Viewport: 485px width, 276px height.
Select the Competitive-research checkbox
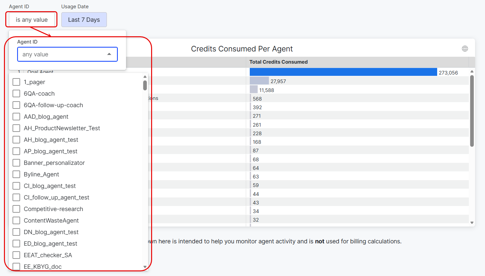coord(16,209)
